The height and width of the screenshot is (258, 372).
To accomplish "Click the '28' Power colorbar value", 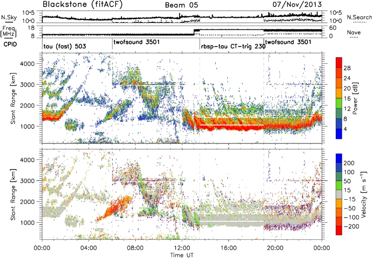I will [347, 68].
